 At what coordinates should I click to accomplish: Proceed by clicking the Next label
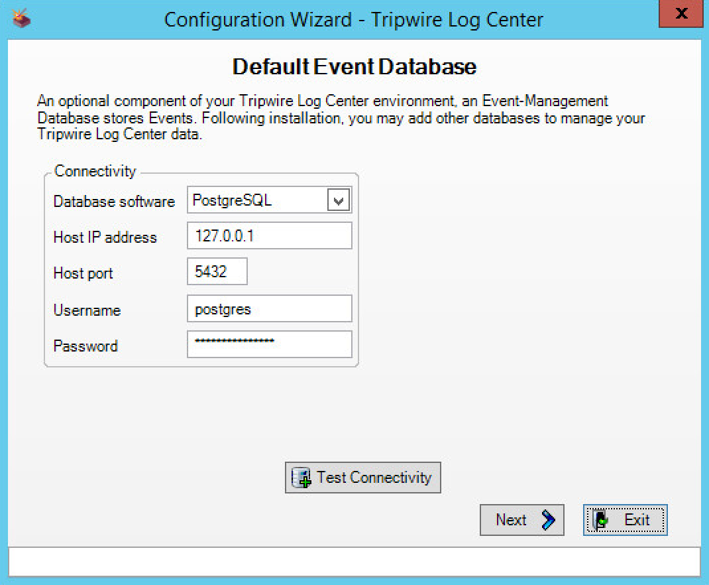[x=511, y=520]
